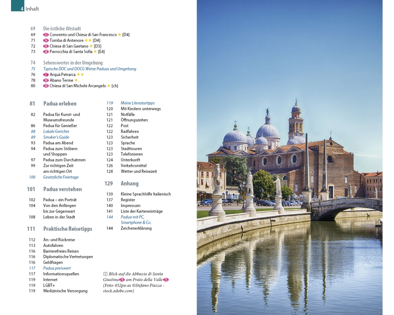
Task: Open the 'Padua erleben' chapter heading
Action: (59, 104)
